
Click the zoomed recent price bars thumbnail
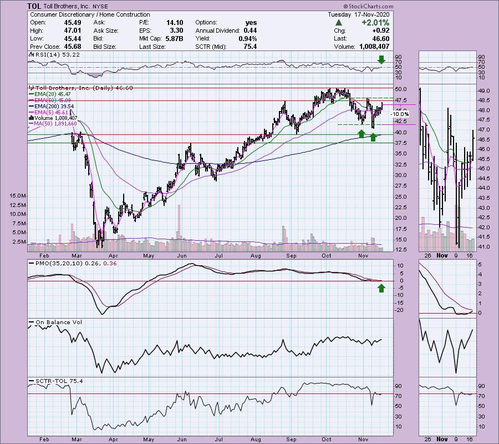tap(447, 168)
